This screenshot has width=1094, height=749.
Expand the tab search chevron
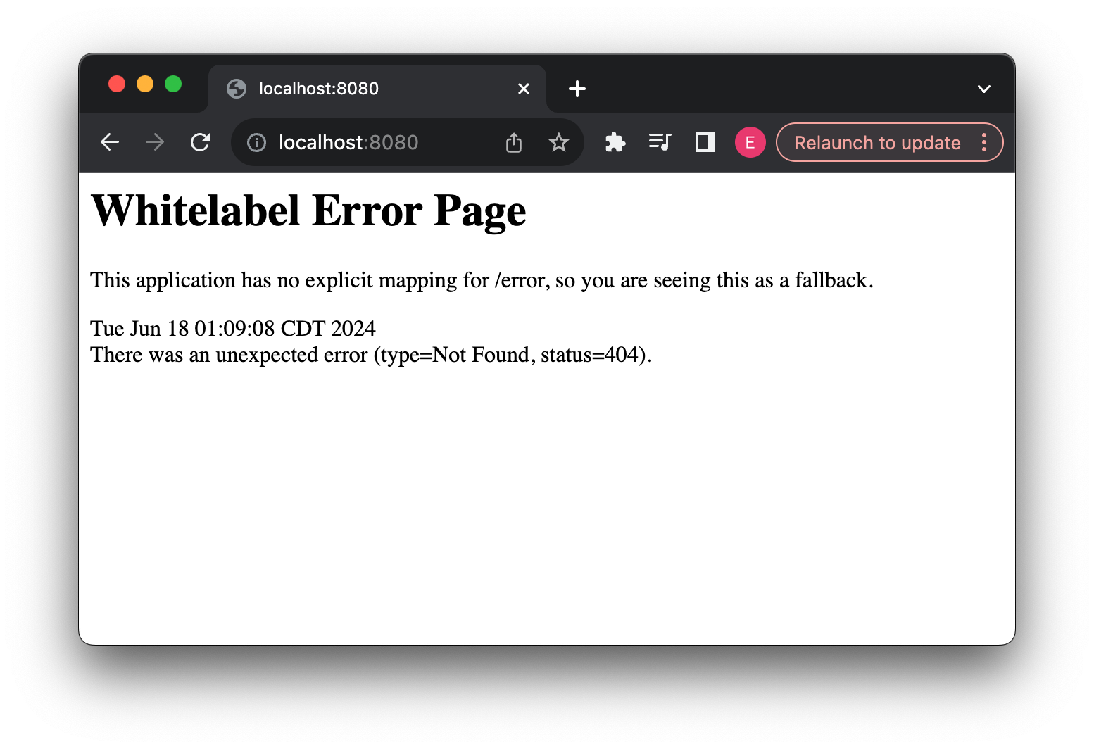click(984, 89)
